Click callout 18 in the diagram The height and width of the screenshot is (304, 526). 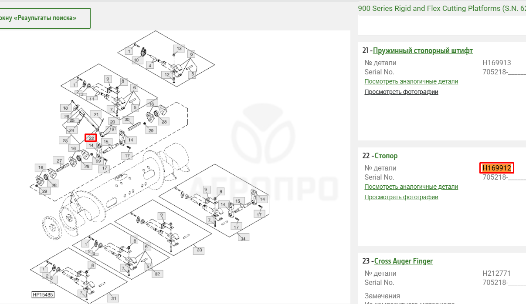pyautogui.click(x=65, y=108)
